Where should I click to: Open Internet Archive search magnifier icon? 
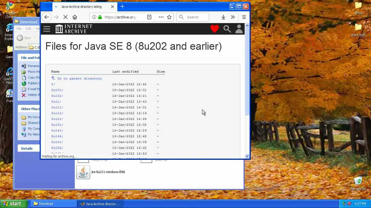tap(227, 29)
